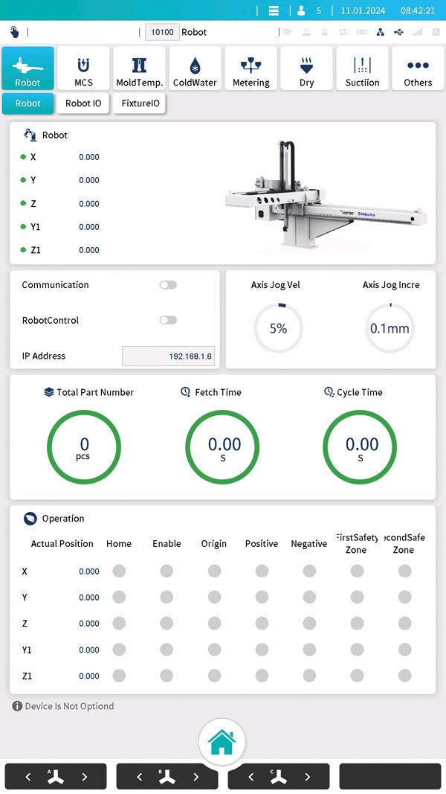This screenshot has height=794, width=446.
Task: Click right arrow on group A selector
Action: click(x=84, y=777)
